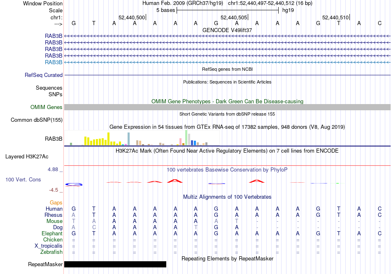The width and height of the screenshot is (391, 274).
Task: Click the Layered H3K27Ac label
Action: click(x=27, y=157)
